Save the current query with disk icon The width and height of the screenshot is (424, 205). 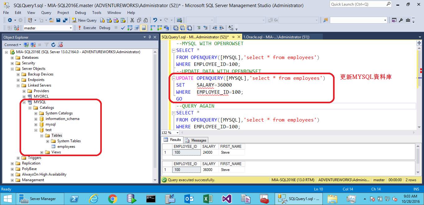click(x=58, y=20)
